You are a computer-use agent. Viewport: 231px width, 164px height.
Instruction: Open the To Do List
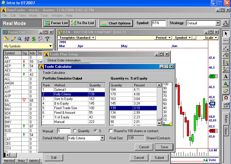click(83, 23)
